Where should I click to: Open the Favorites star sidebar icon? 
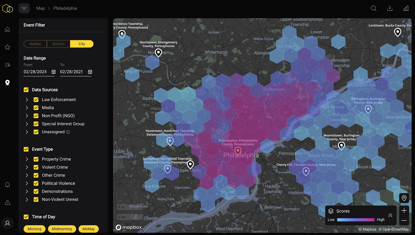pyautogui.click(x=8, y=47)
